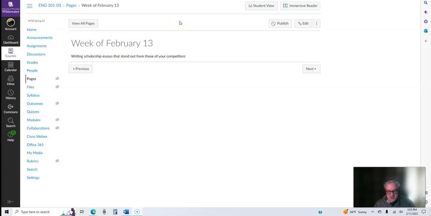Open the page options kebab menu
The height and width of the screenshot is (216, 431).
[317, 23]
